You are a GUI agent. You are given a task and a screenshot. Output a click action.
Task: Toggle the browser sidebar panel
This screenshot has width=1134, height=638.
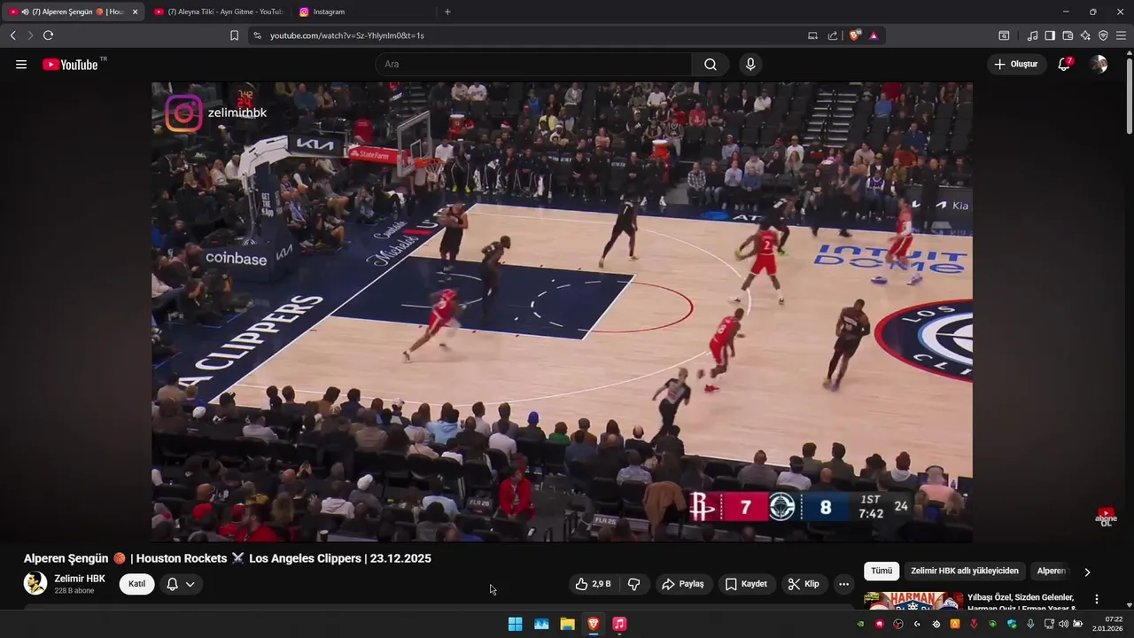coord(1050,35)
